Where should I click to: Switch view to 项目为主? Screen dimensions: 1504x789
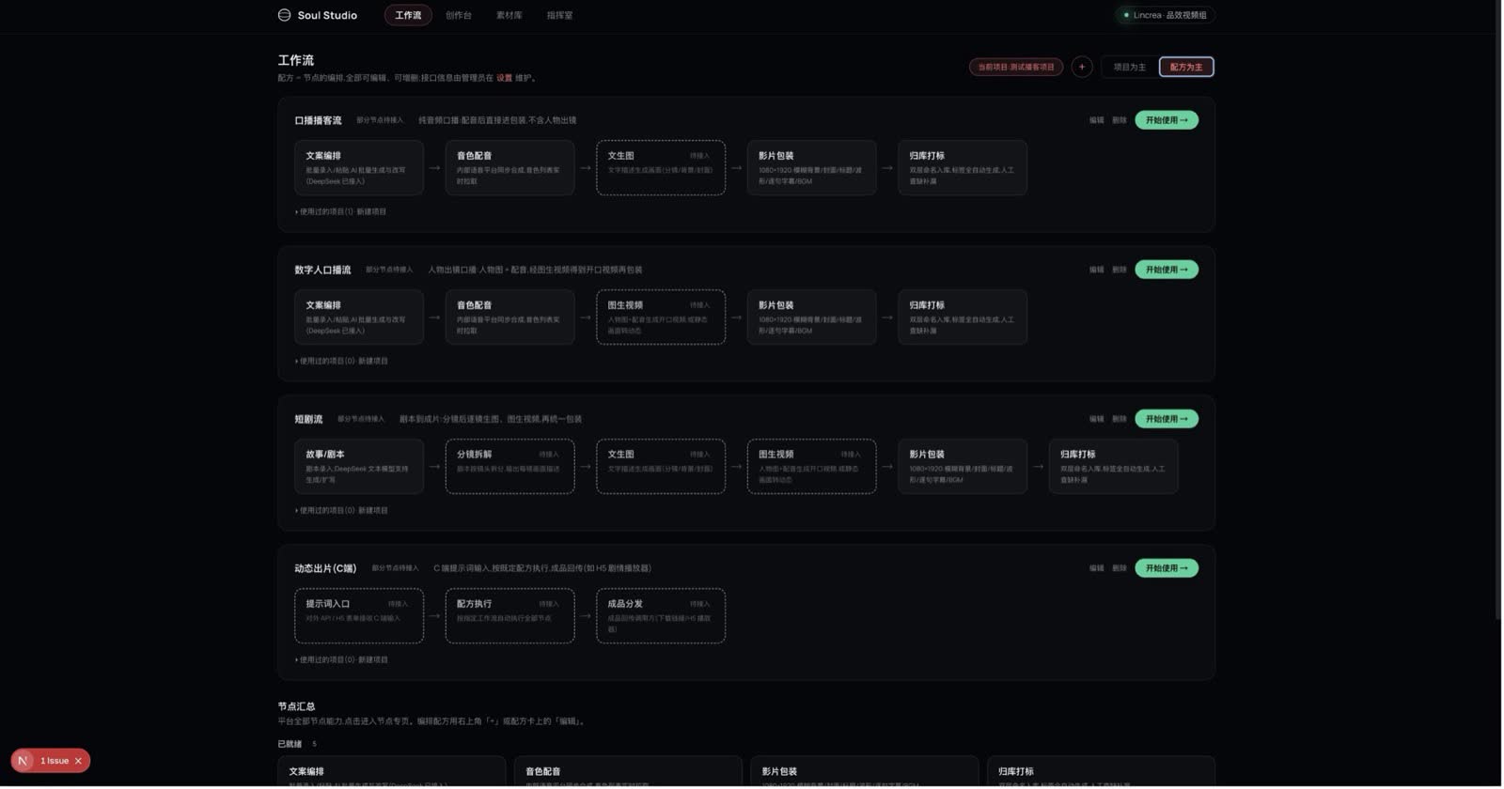[x=1131, y=67]
